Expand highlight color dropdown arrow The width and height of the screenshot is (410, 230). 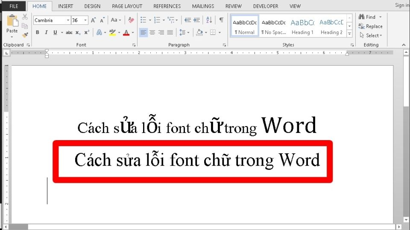pos(119,33)
